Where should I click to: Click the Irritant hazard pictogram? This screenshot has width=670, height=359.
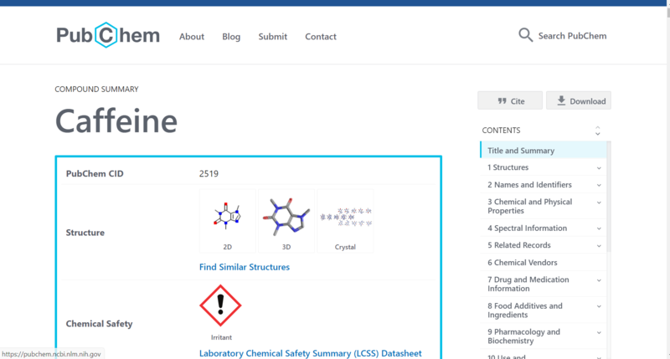pyautogui.click(x=220, y=306)
